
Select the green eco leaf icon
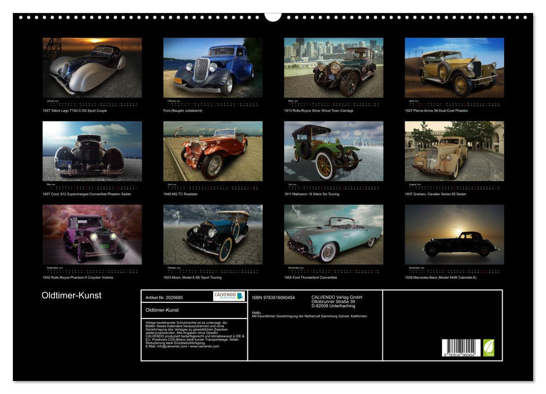(x=488, y=347)
